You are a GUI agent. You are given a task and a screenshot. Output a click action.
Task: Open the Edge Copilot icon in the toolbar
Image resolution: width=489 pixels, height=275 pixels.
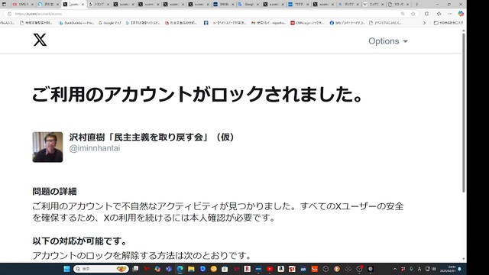coord(461,14)
